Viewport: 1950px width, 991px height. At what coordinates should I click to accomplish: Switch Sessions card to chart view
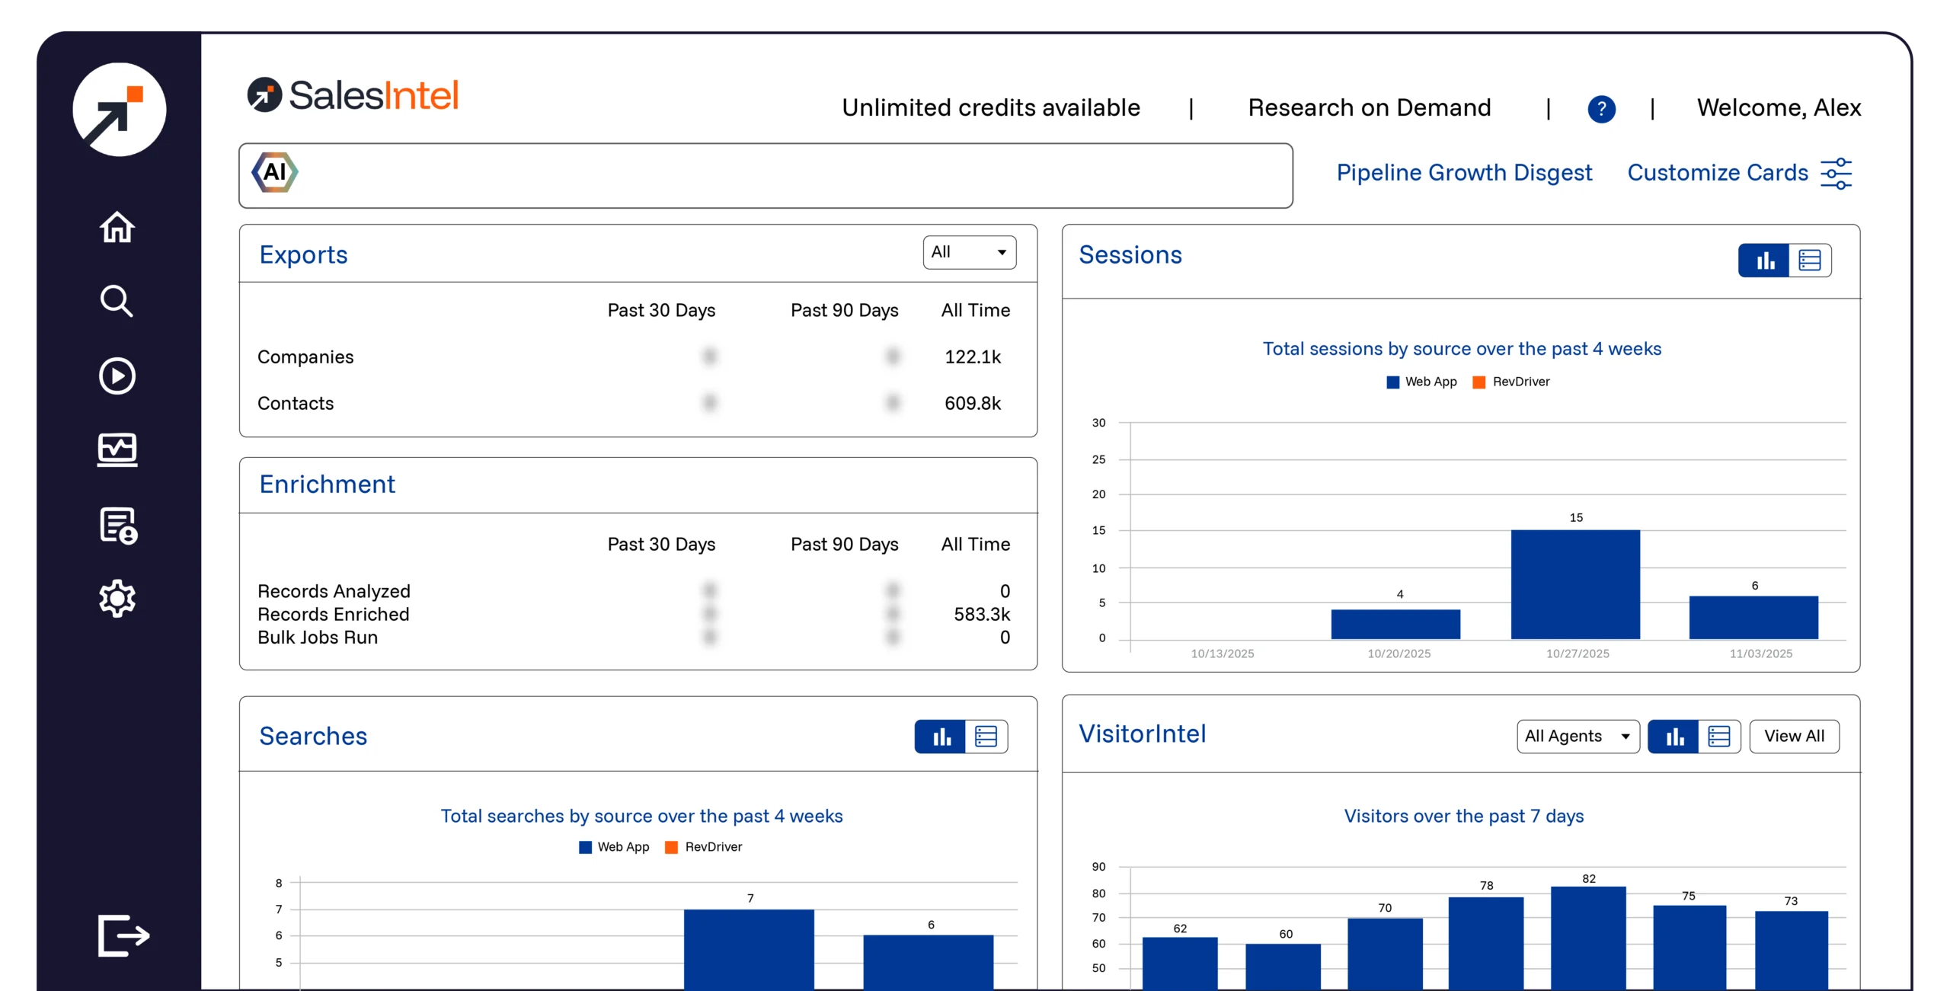pyautogui.click(x=1763, y=261)
